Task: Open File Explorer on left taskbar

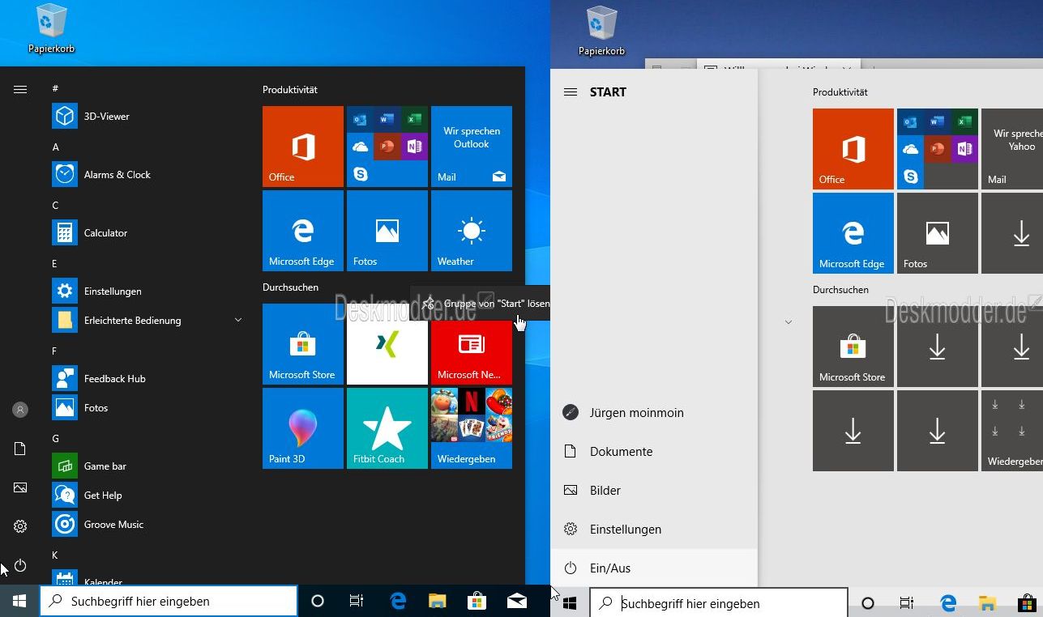Action: click(438, 601)
